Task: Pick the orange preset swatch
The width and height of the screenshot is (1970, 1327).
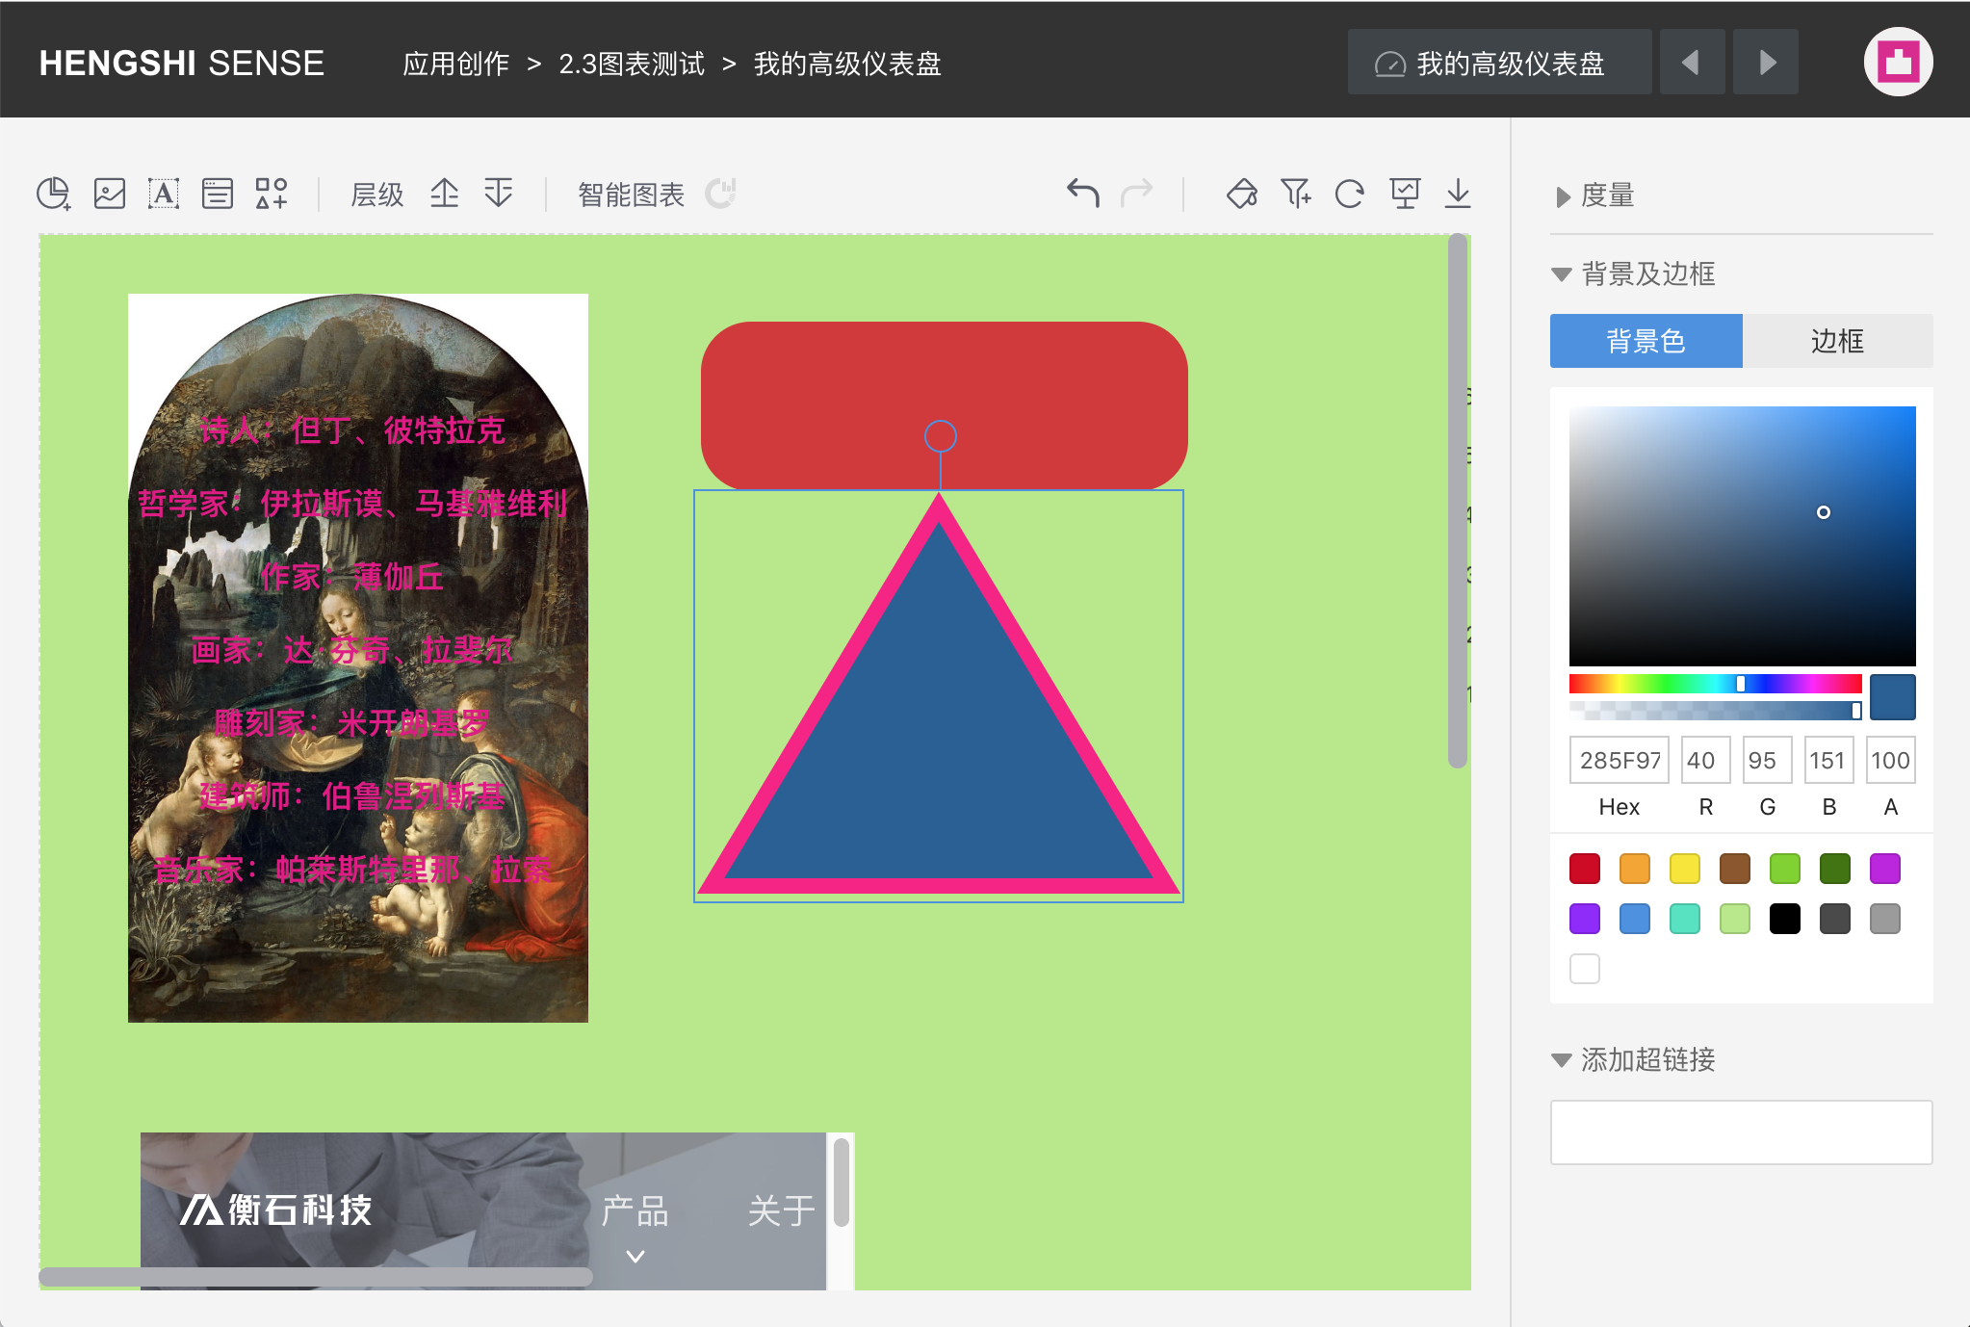Action: (x=1635, y=869)
